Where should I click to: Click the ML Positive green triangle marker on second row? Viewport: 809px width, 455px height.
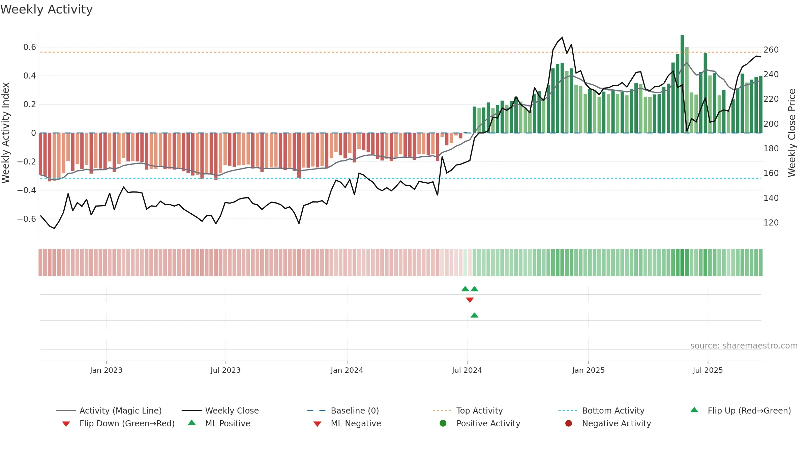474,315
